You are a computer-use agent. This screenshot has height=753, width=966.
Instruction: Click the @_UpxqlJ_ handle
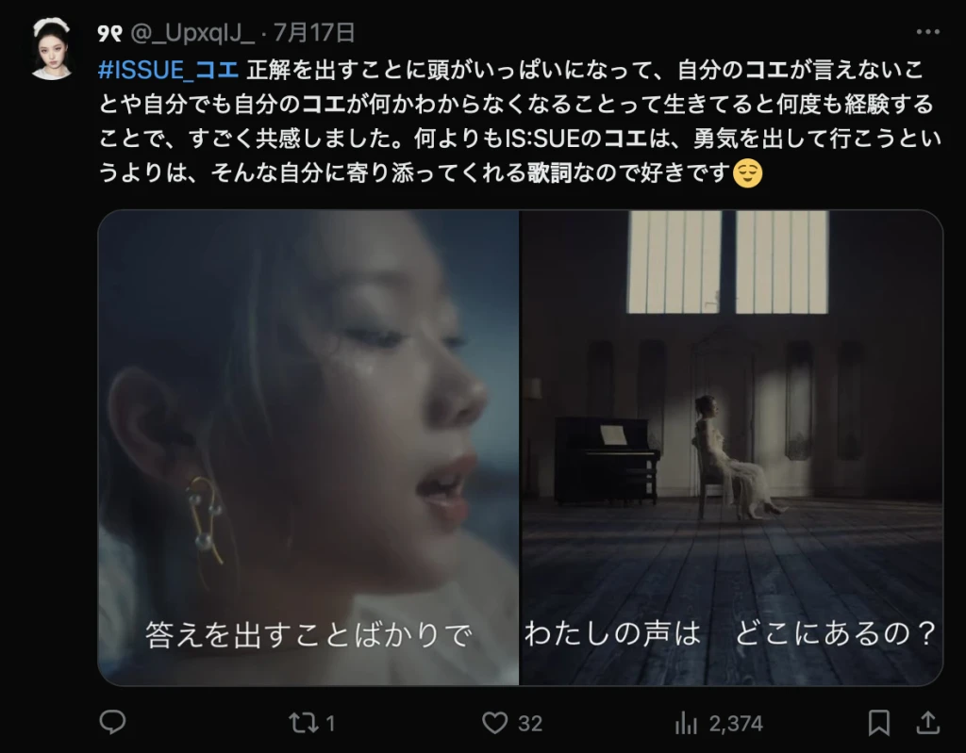point(192,32)
